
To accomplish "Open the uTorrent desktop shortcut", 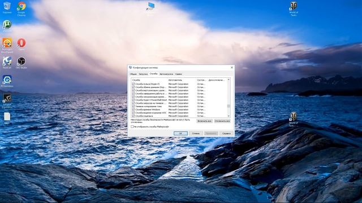I will click(x=7, y=25).
